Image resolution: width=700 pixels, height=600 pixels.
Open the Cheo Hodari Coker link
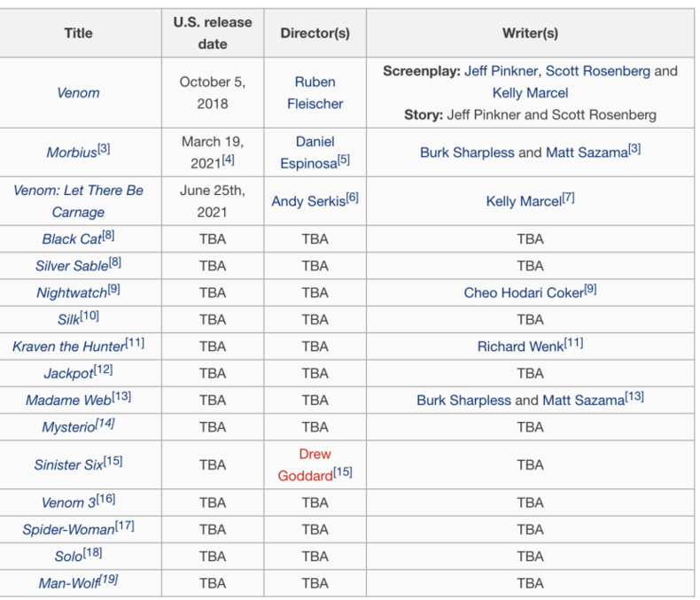coord(524,292)
